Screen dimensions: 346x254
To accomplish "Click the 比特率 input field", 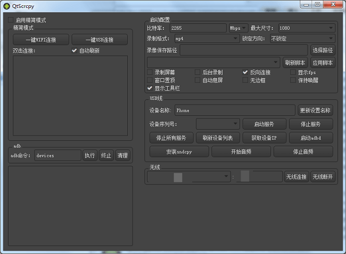I will pos(198,28).
